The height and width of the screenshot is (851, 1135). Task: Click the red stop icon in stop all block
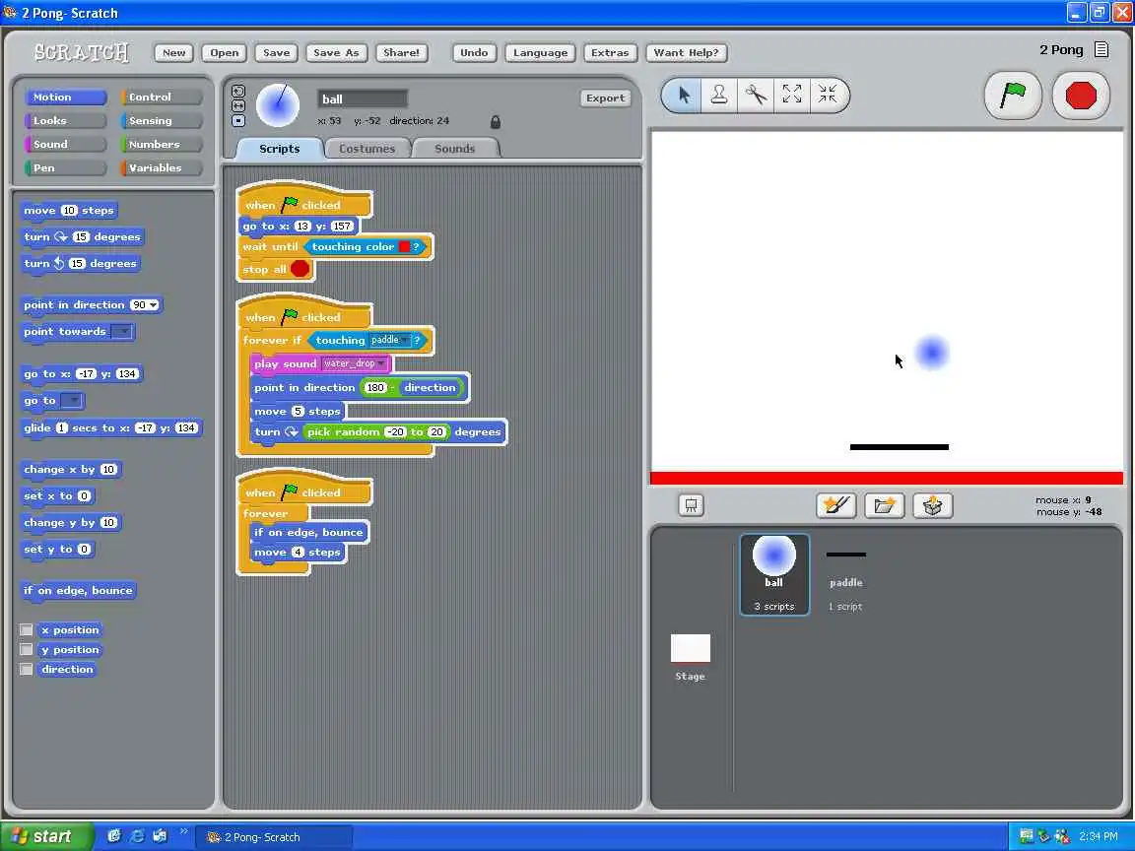click(300, 269)
